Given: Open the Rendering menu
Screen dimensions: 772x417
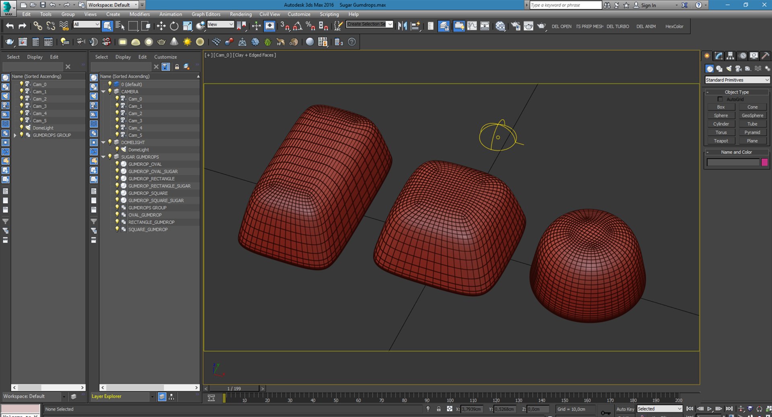Looking at the screenshot, I should [x=240, y=14].
